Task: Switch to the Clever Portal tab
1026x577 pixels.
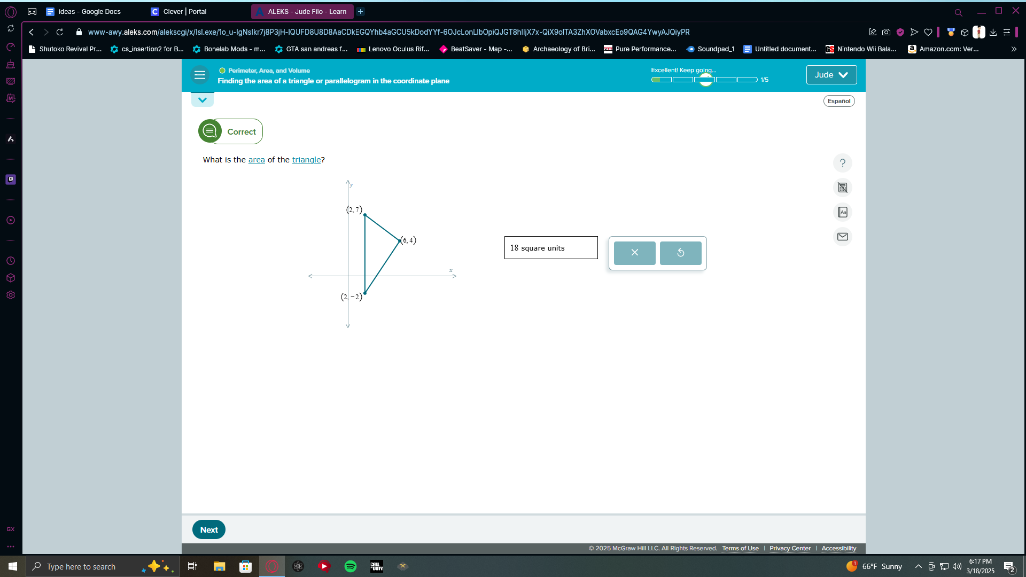Action: point(184,11)
